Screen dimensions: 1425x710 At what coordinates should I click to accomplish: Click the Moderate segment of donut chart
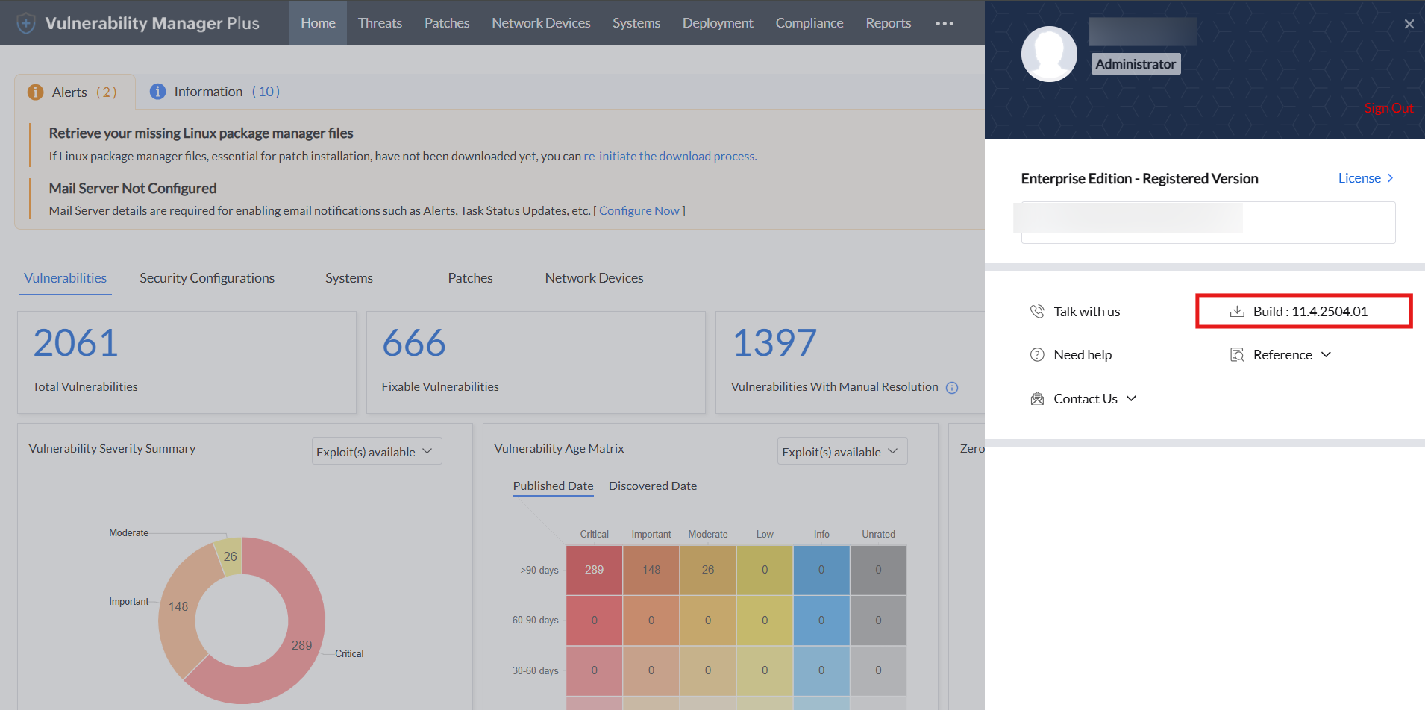(x=229, y=556)
